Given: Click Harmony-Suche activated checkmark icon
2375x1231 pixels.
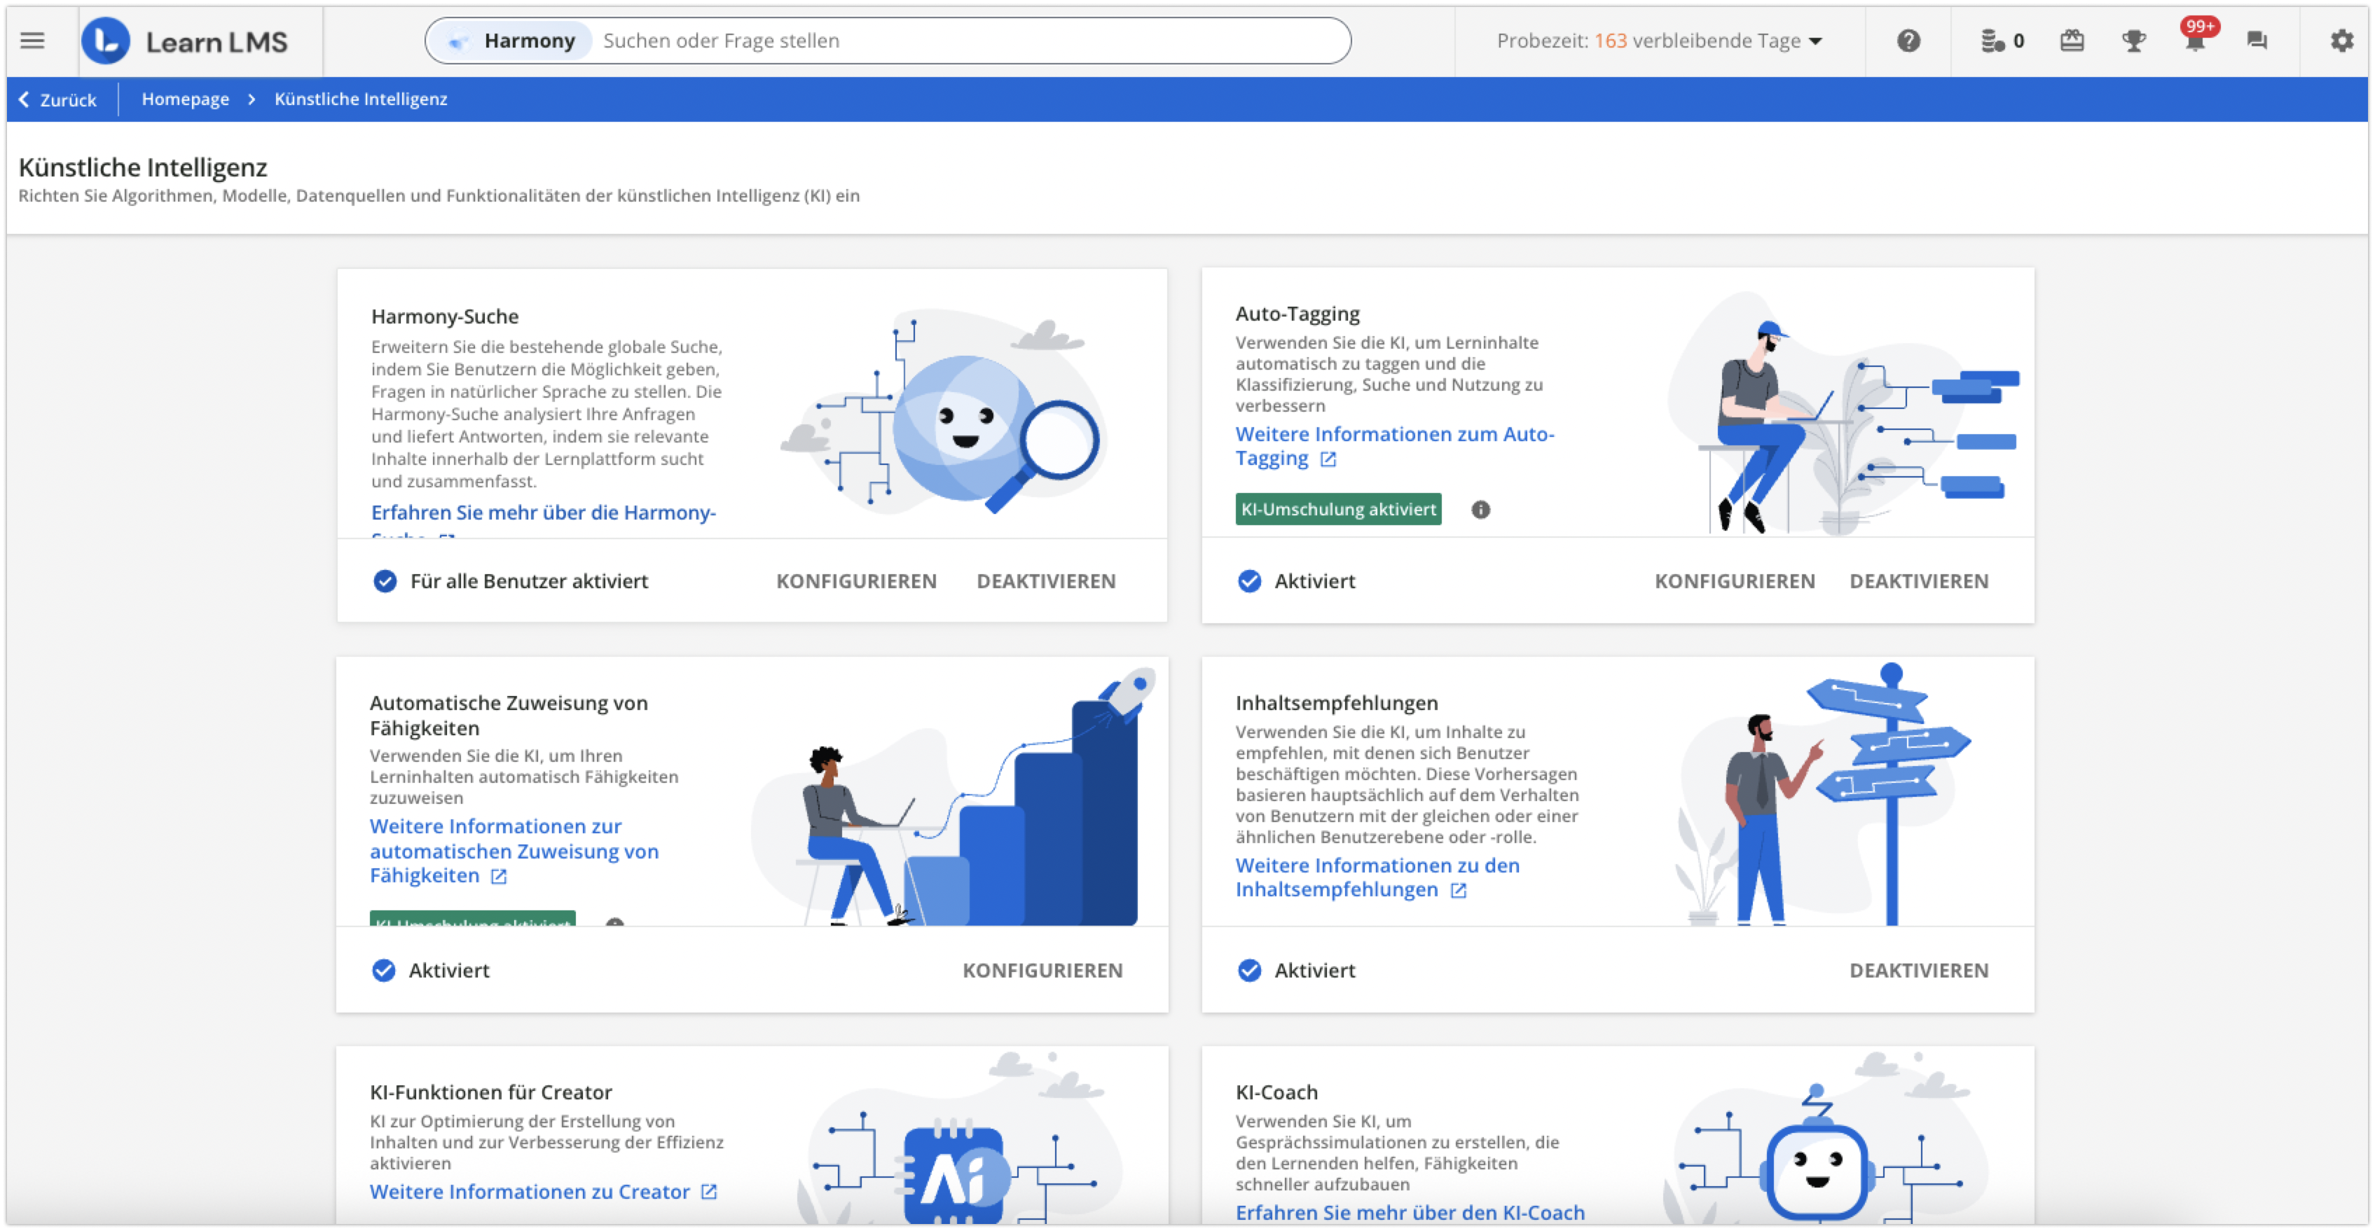Looking at the screenshot, I should click(x=385, y=581).
